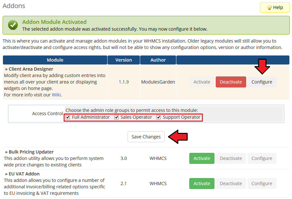This screenshot has width=292, height=199.
Task: Click the Addons page title
Action: (x=14, y=6)
